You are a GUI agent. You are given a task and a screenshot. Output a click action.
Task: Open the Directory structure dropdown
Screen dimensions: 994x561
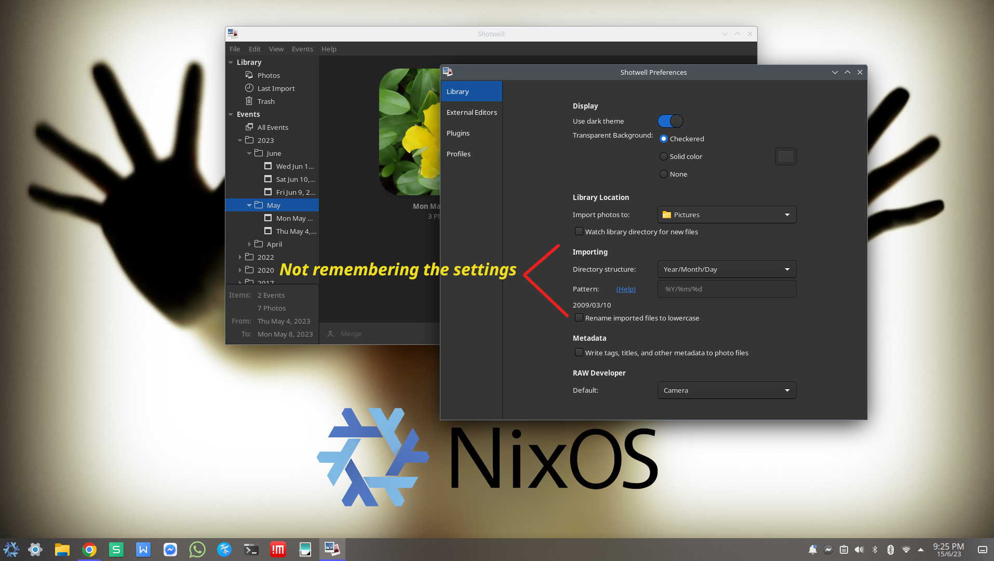tap(727, 269)
